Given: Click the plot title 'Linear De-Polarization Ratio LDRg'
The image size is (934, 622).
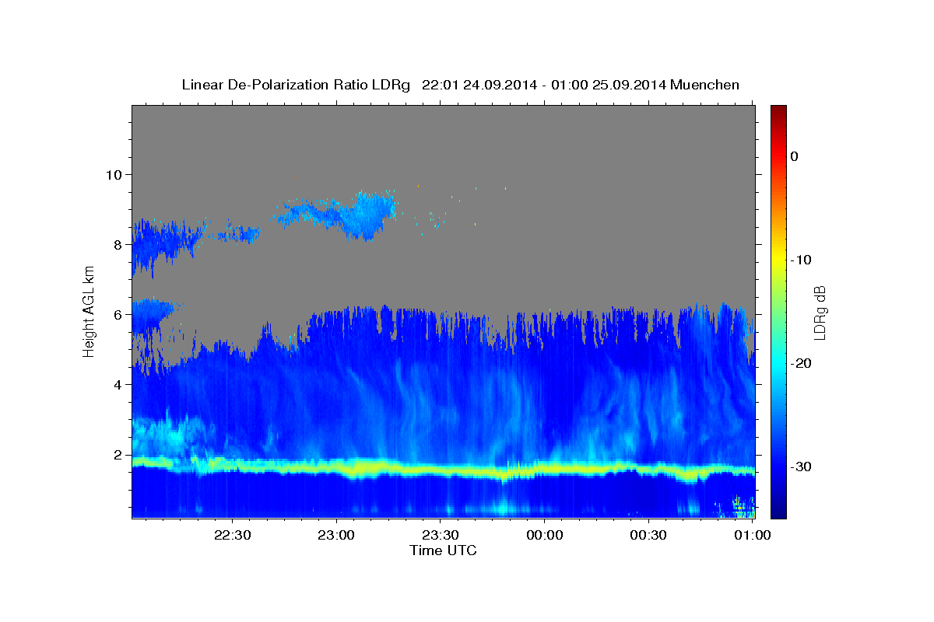Looking at the screenshot, I should pyautogui.click(x=296, y=85).
